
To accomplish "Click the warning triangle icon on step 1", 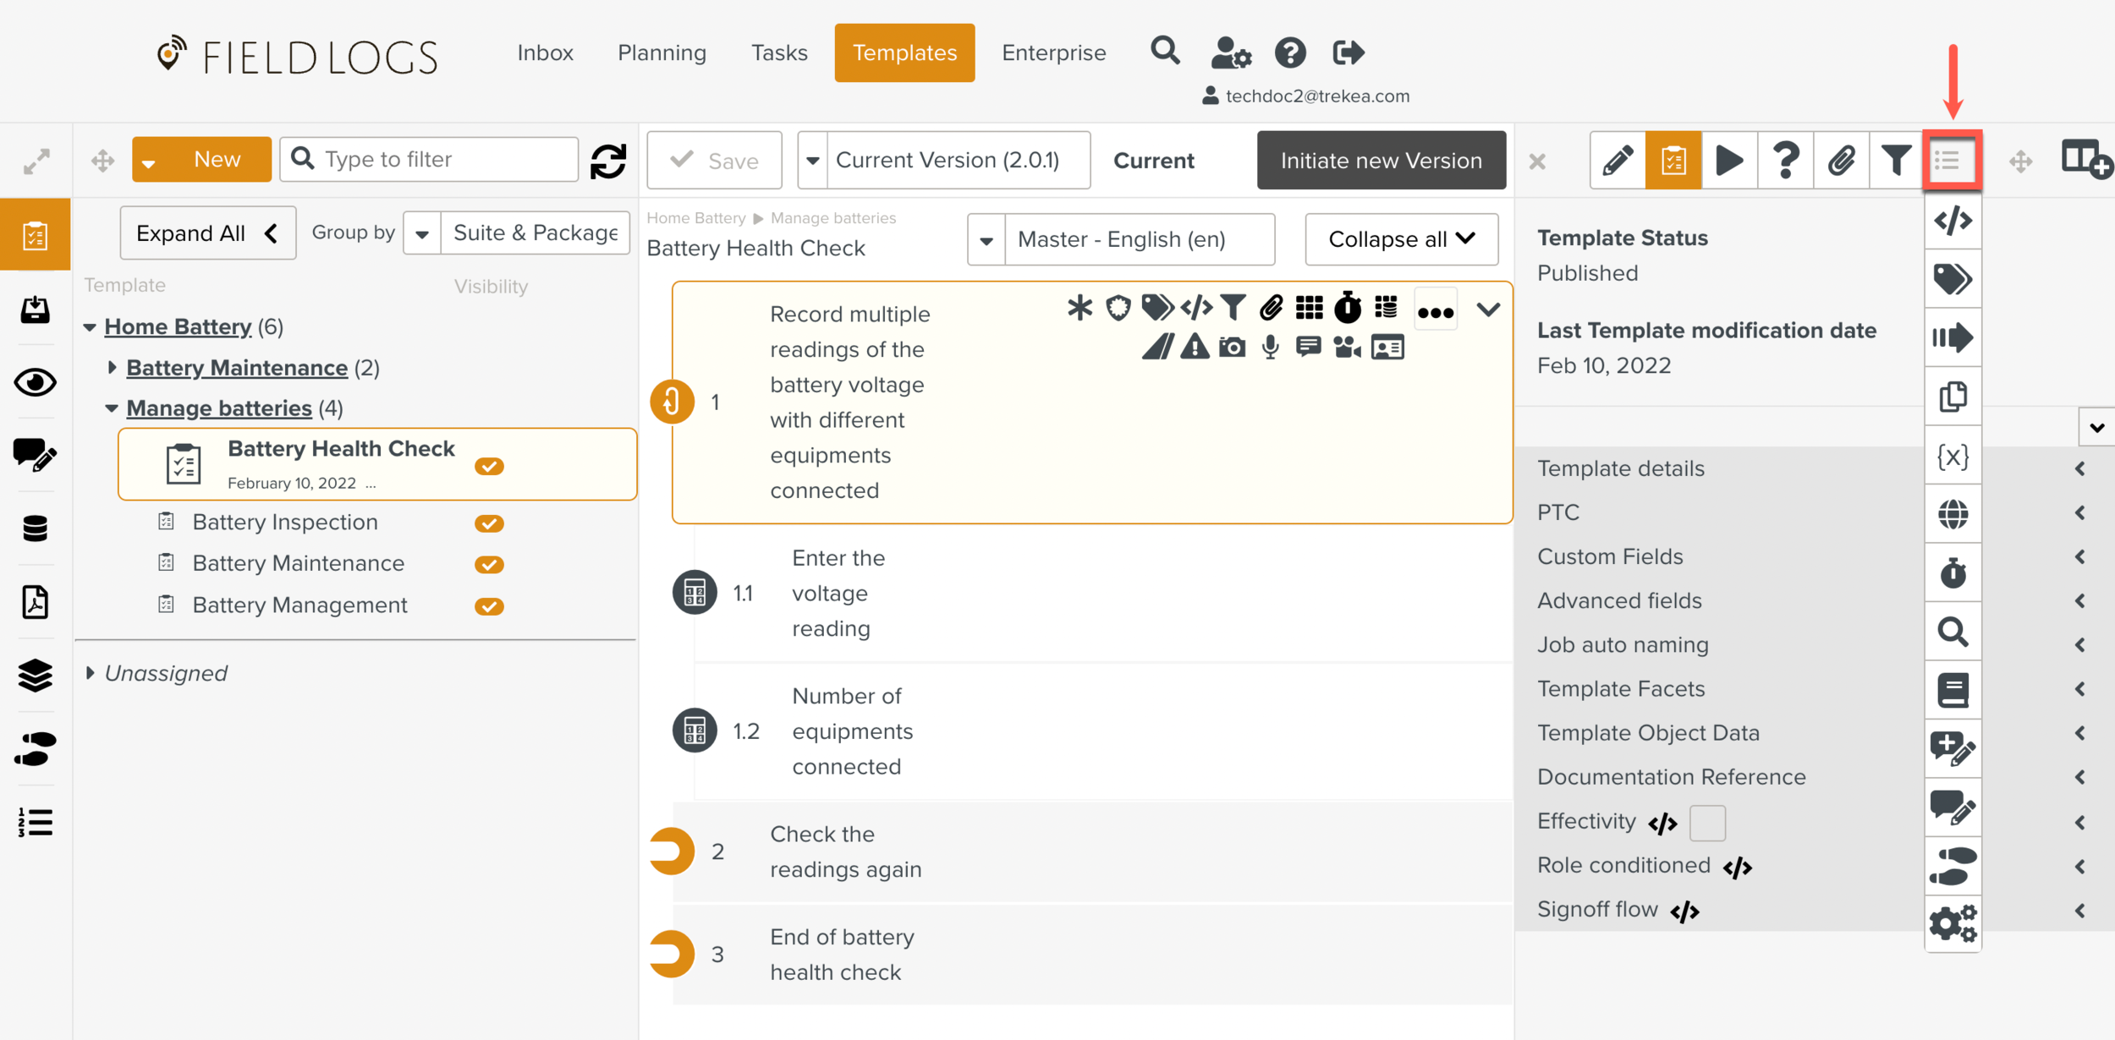I will click(x=1195, y=347).
